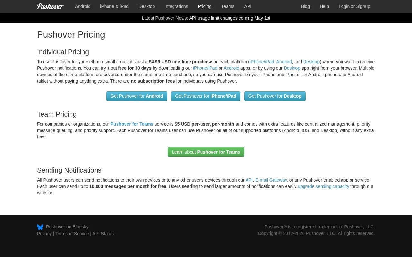The height and width of the screenshot is (257, 412).
Task: Go to Desktop in navigation bar
Action: pyautogui.click(x=146, y=6)
